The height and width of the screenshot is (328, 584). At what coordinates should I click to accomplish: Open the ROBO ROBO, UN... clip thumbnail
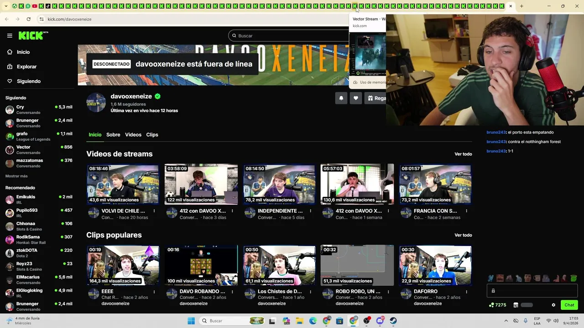click(357, 265)
